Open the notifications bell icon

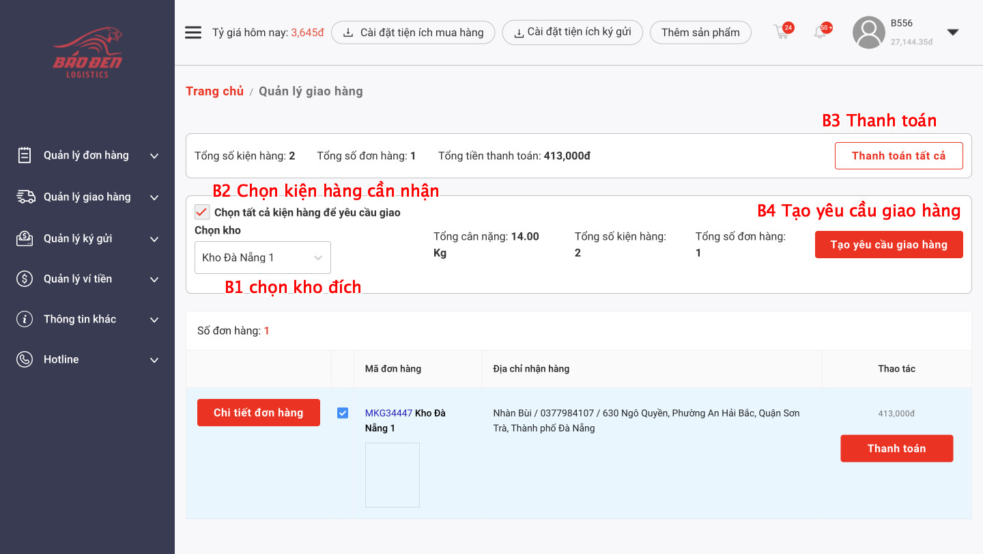click(x=821, y=32)
